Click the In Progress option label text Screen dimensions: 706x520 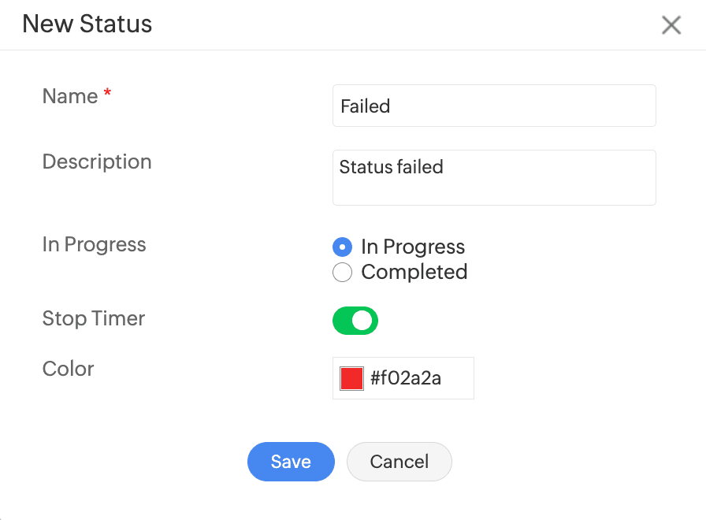point(413,247)
